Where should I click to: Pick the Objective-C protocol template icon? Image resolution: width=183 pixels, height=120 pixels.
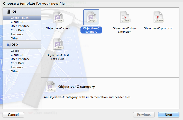click(158, 17)
